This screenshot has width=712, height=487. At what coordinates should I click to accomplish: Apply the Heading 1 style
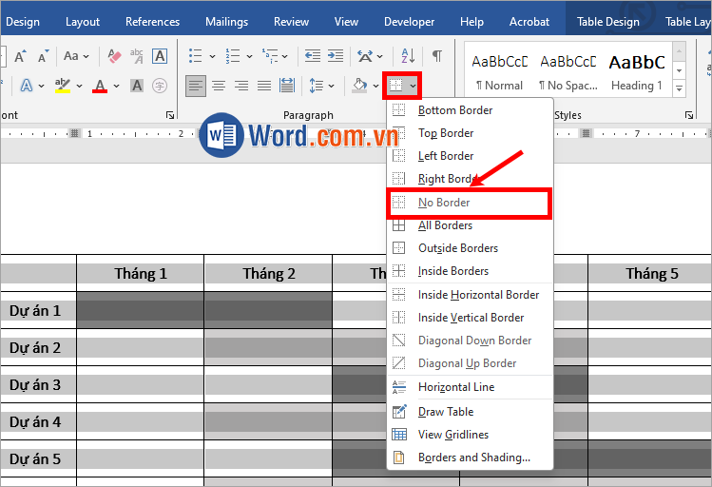[637, 71]
